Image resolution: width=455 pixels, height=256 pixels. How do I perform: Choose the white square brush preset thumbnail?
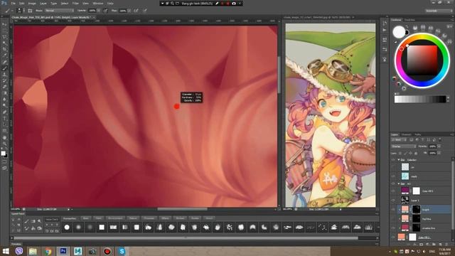102,228
